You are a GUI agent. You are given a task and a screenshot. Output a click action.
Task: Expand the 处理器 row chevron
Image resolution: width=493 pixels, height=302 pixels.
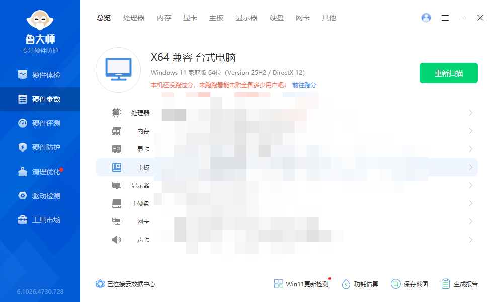pyautogui.click(x=471, y=113)
